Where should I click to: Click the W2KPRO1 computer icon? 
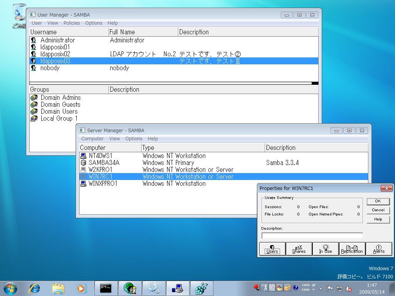pyautogui.click(x=83, y=170)
